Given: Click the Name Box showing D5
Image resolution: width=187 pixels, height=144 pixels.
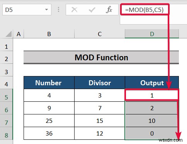Looking at the screenshot, I should coord(27,10).
